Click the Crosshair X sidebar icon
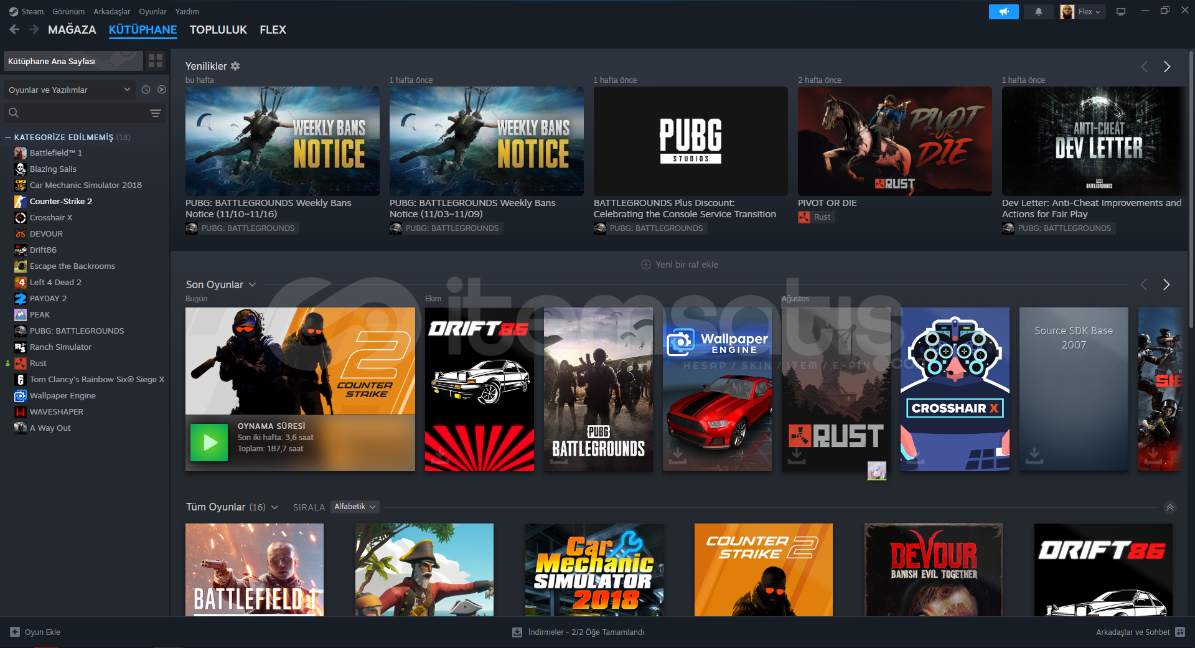Viewport: 1195px width, 648px height. (x=21, y=218)
